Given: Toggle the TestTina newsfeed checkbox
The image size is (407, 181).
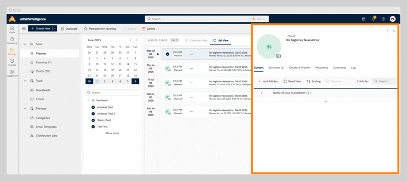Looking at the screenshot, I should click(x=93, y=127).
